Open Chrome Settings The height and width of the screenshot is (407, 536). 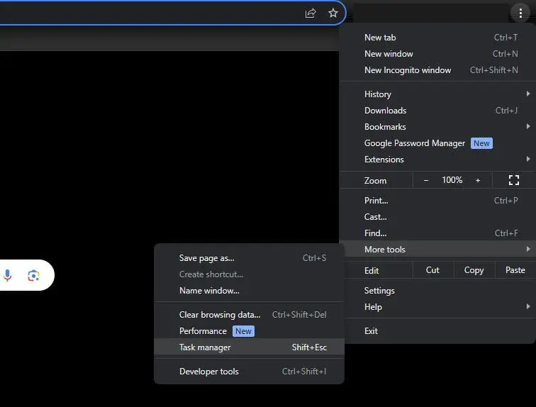(x=440, y=291)
